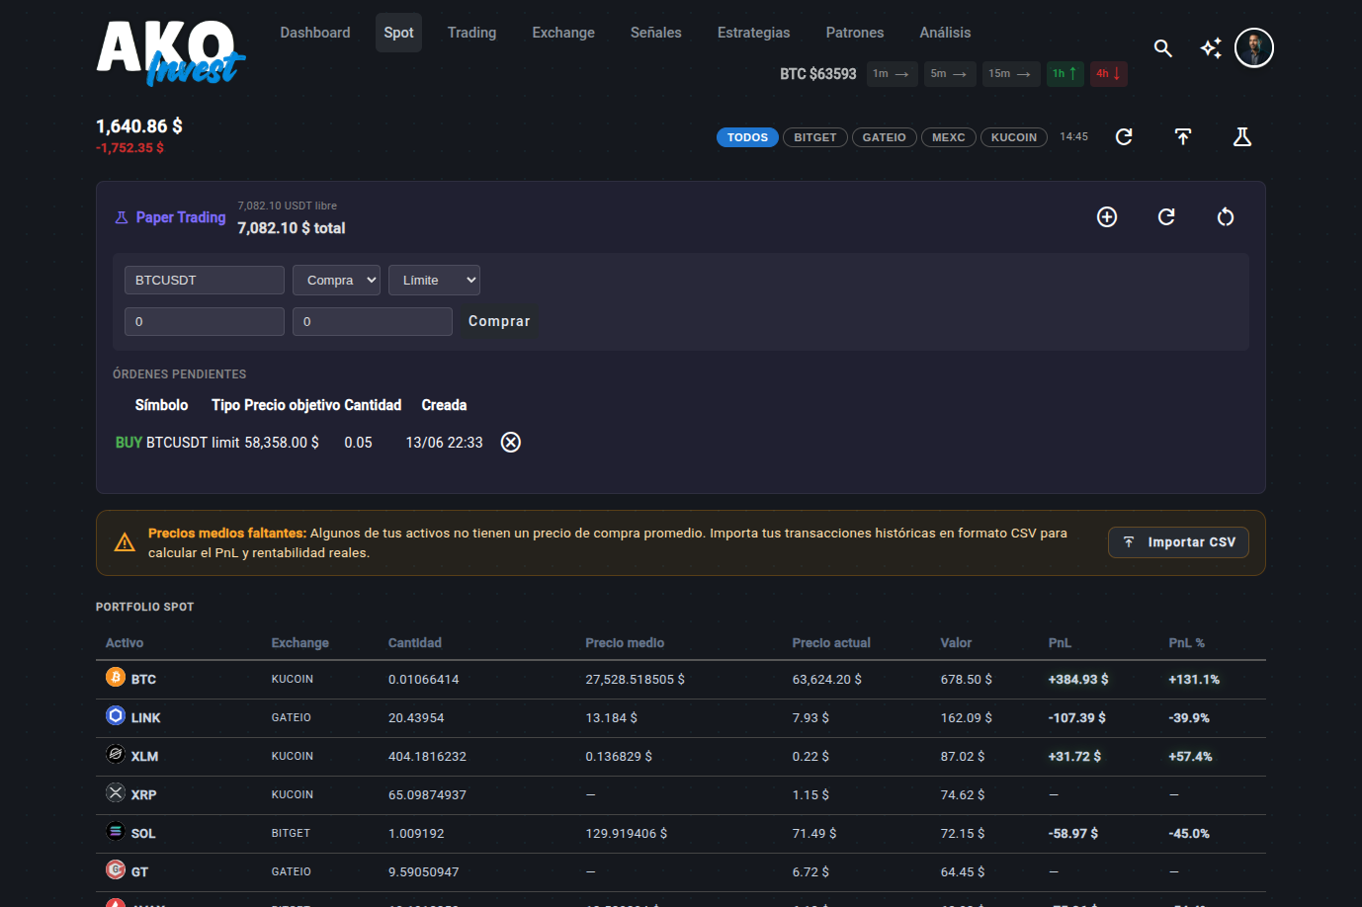Refresh the Paper Trading panel
Screen dimensions: 1362x907
point(1166,217)
